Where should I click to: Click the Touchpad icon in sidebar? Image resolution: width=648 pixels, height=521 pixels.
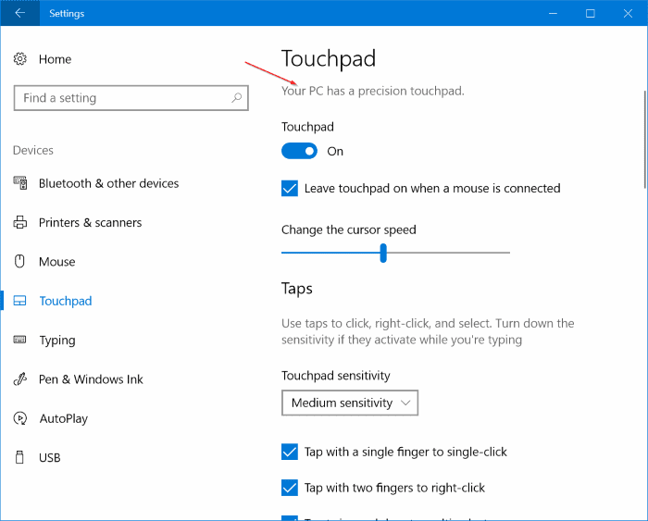click(x=19, y=301)
